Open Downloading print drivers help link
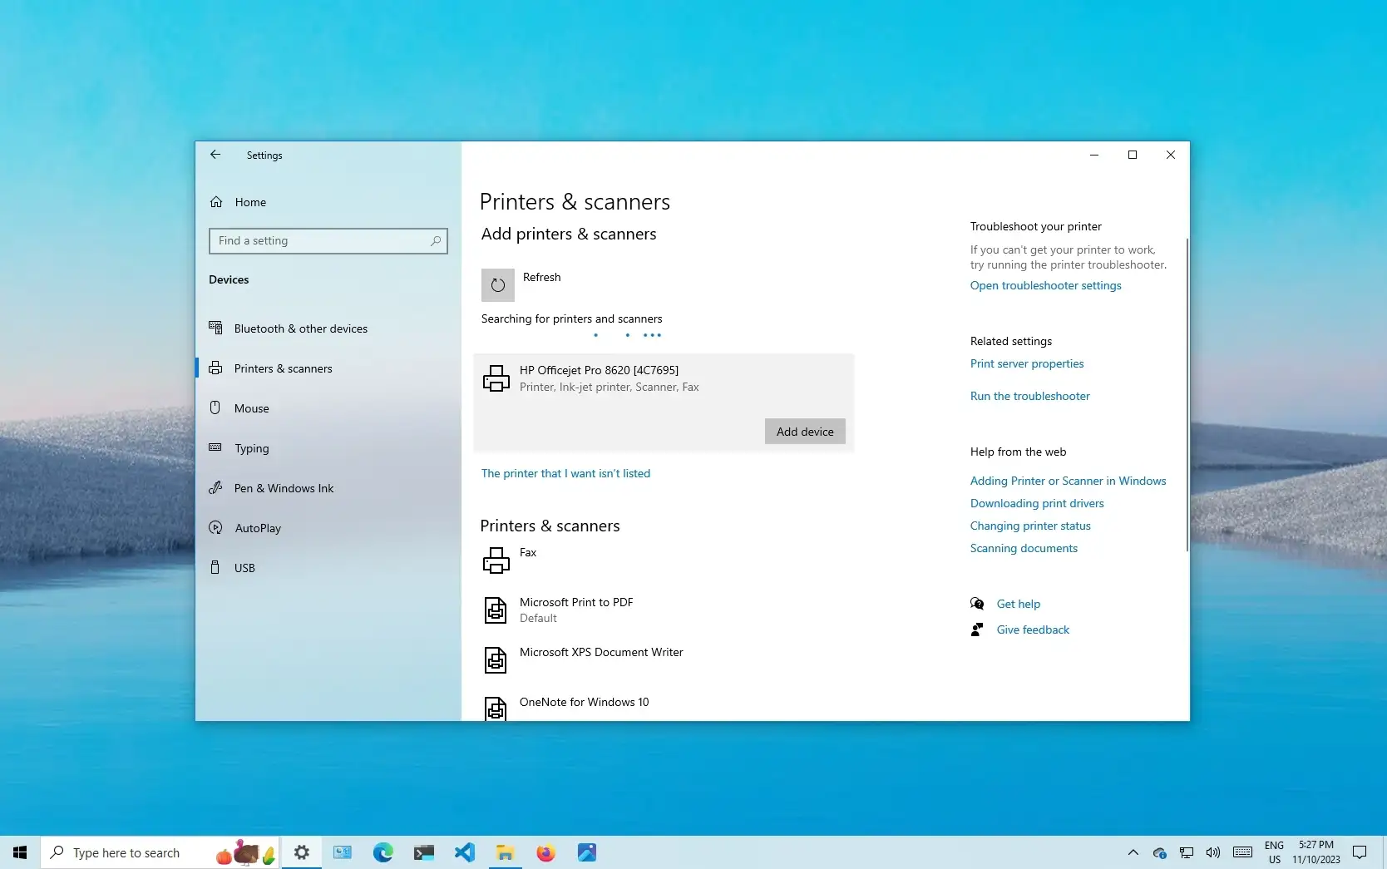This screenshot has height=869, width=1387. pyautogui.click(x=1037, y=503)
